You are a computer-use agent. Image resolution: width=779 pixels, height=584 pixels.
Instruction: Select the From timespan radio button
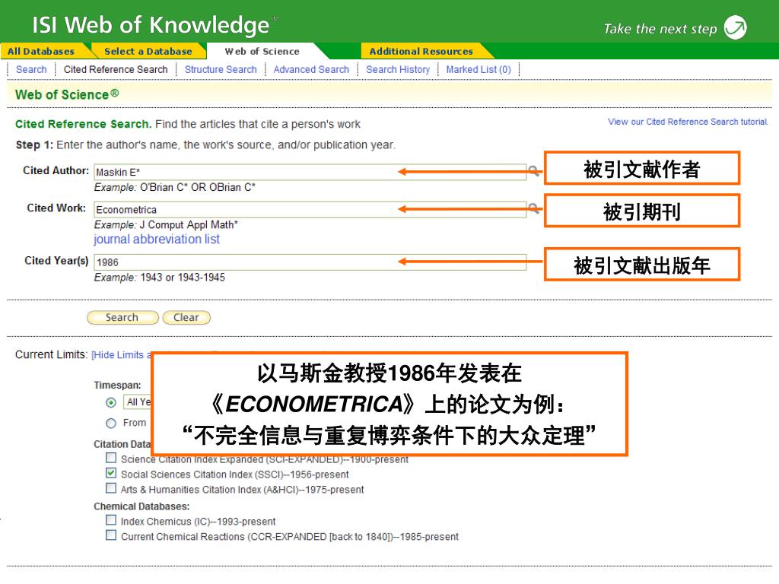click(111, 423)
